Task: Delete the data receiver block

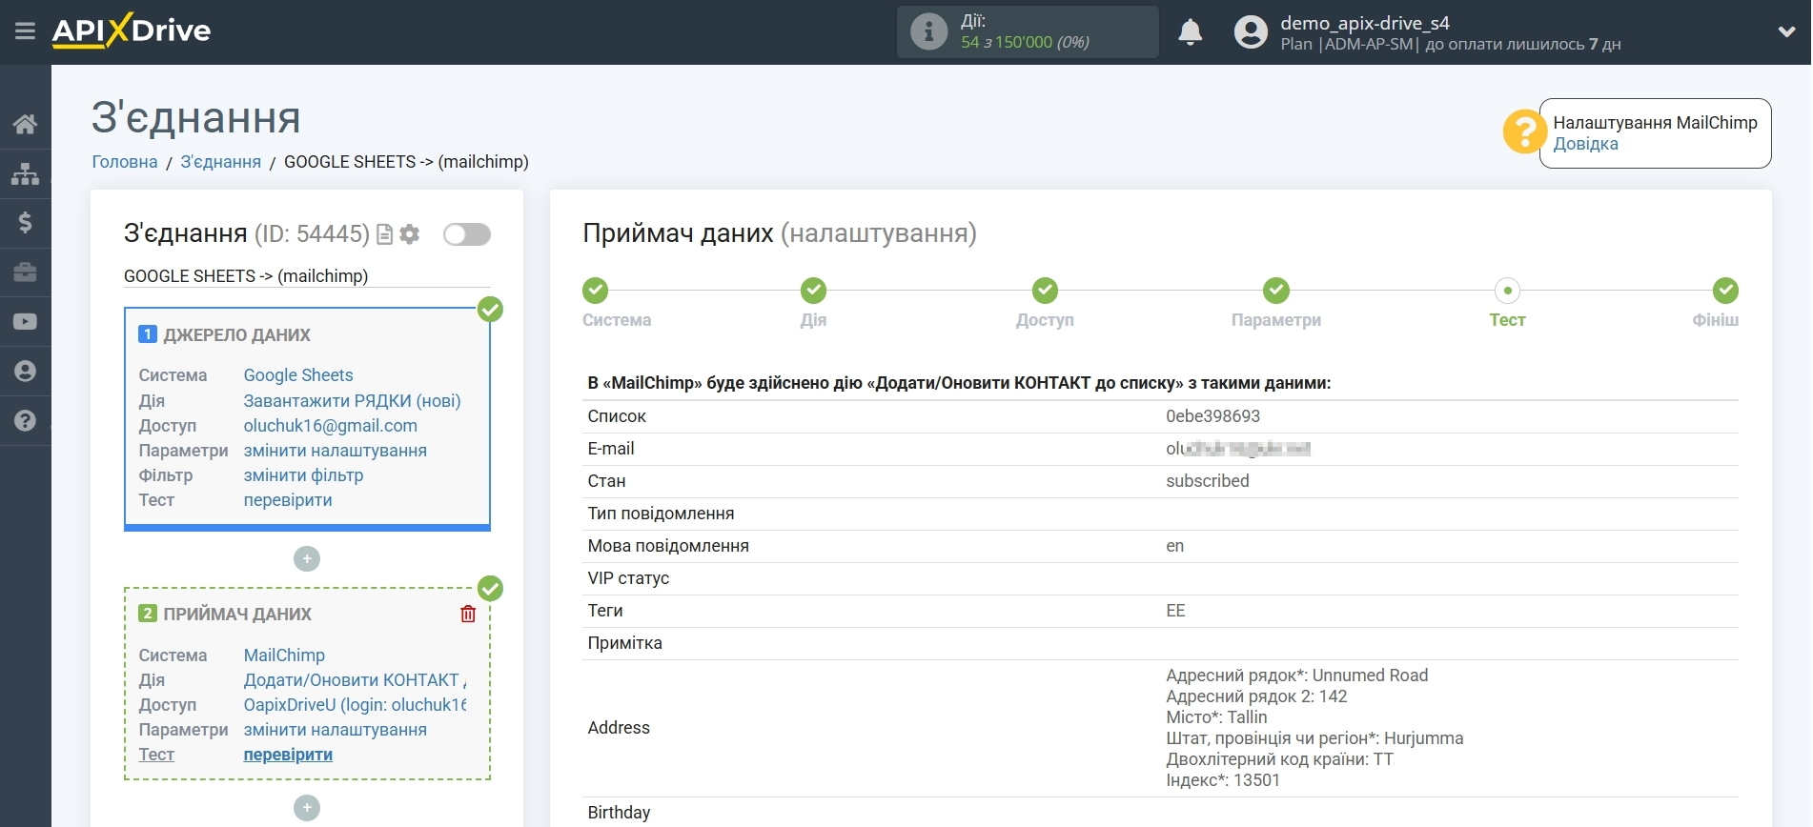Action: point(468,615)
